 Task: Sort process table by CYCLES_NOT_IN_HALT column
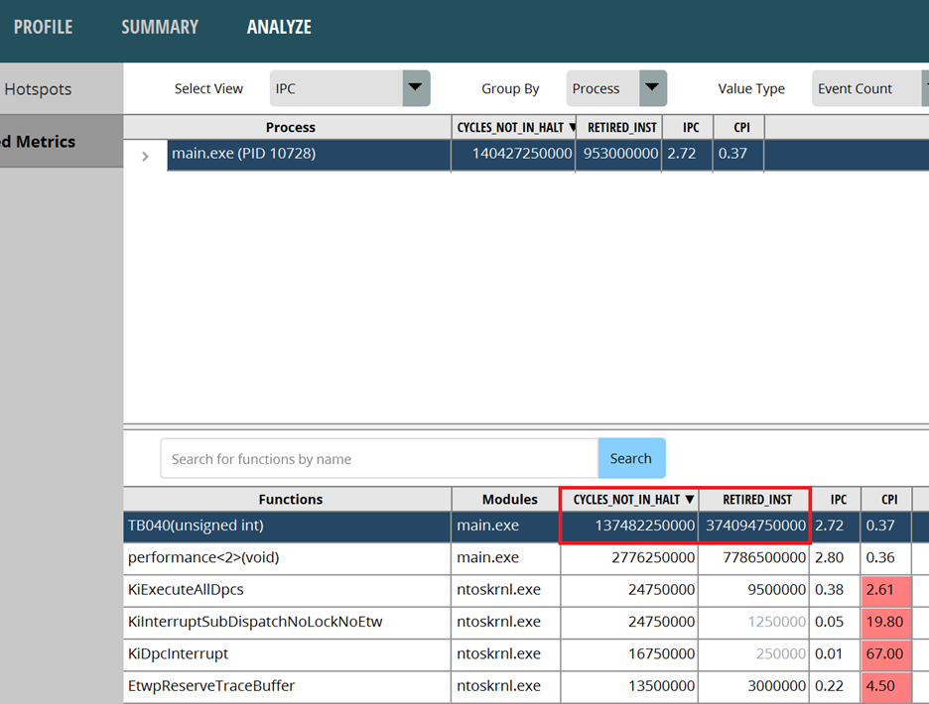[x=513, y=128]
